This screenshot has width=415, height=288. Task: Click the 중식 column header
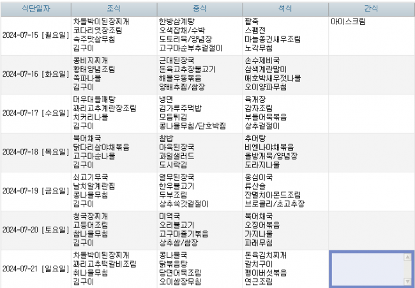[x=199, y=8]
